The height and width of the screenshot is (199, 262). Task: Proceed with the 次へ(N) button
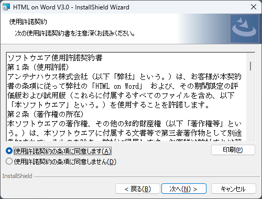184,189
